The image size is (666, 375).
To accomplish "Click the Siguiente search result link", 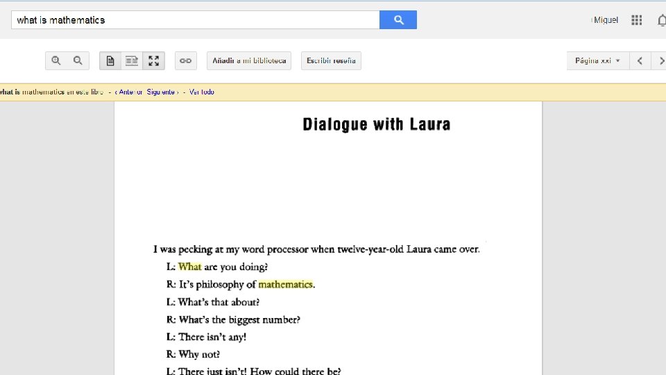I will (162, 92).
